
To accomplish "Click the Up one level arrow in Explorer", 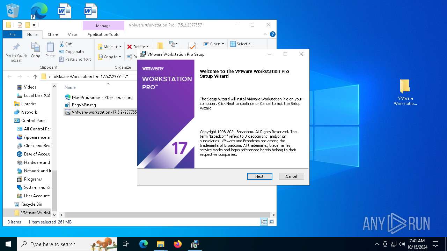I will pos(35,77).
